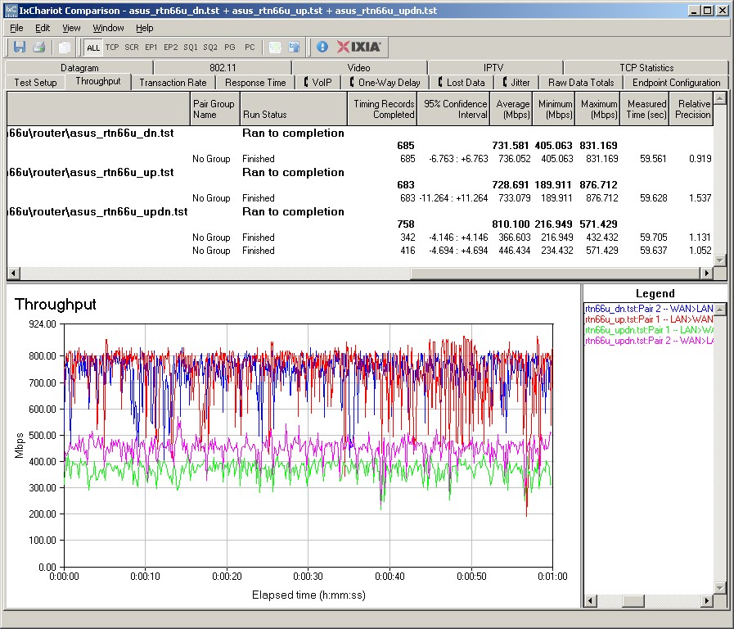Click the Minimum (Mbps) column header
This screenshot has width=734, height=629.
pyautogui.click(x=554, y=109)
